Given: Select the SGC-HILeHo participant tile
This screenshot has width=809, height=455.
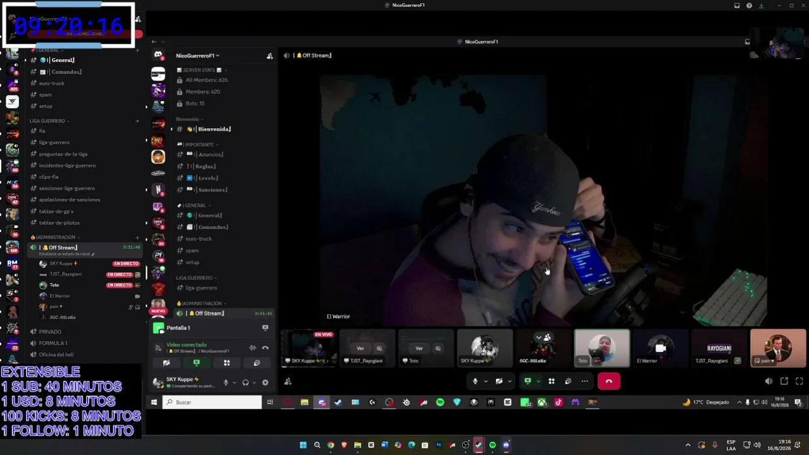Looking at the screenshot, I should [x=543, y=348].
